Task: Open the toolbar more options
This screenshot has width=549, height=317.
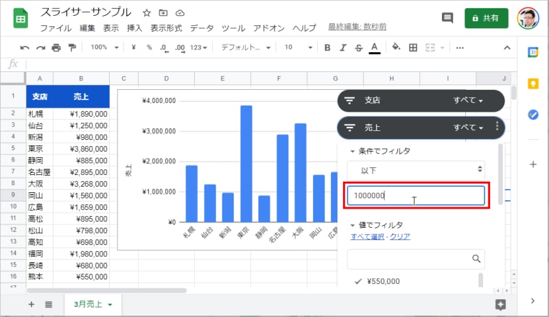Action: (x=460, y=47)
